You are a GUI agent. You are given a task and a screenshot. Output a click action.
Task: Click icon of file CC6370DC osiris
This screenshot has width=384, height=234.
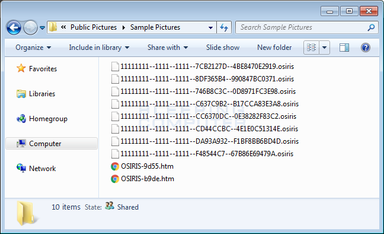(115, 116)
